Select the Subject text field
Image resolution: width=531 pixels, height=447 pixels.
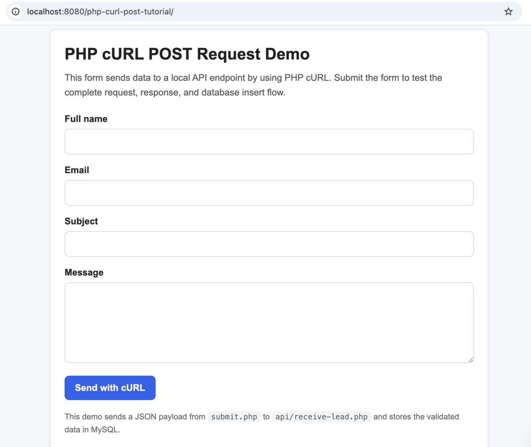pyautogui.click(x=269, y=244)
